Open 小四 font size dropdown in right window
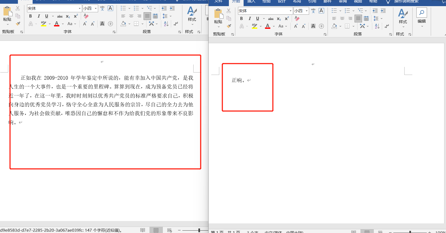 click(x=306, y=11)
